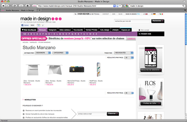
Task: Open the top Résultats par page dropdown
Action: click(129, 57)
